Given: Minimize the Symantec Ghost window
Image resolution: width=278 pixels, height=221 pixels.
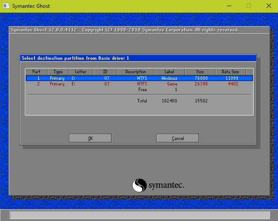Looking at the screenshot, I should click(x=229, y=6).
